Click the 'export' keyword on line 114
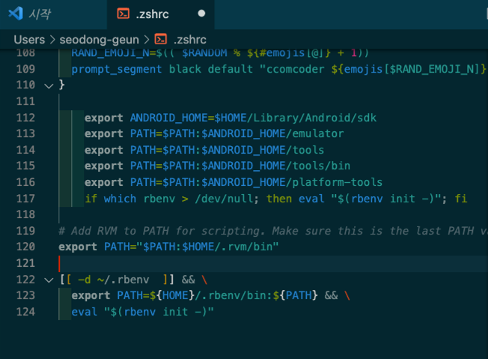 tap(104, 150)
